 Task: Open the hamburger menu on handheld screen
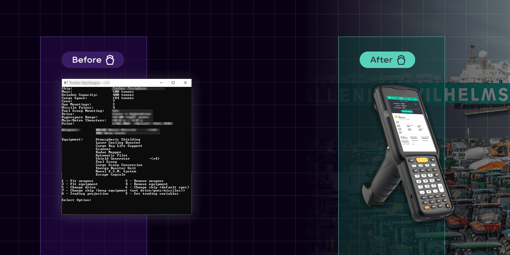click(x=415, y=99)
